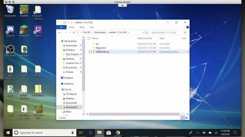245x137 pixels.
Task: Click Explorer Help question mark icon
Action: click(x=188, y=27)
